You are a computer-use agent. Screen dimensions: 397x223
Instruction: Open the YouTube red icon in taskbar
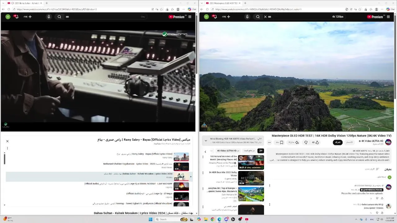(x=247, y=219)
